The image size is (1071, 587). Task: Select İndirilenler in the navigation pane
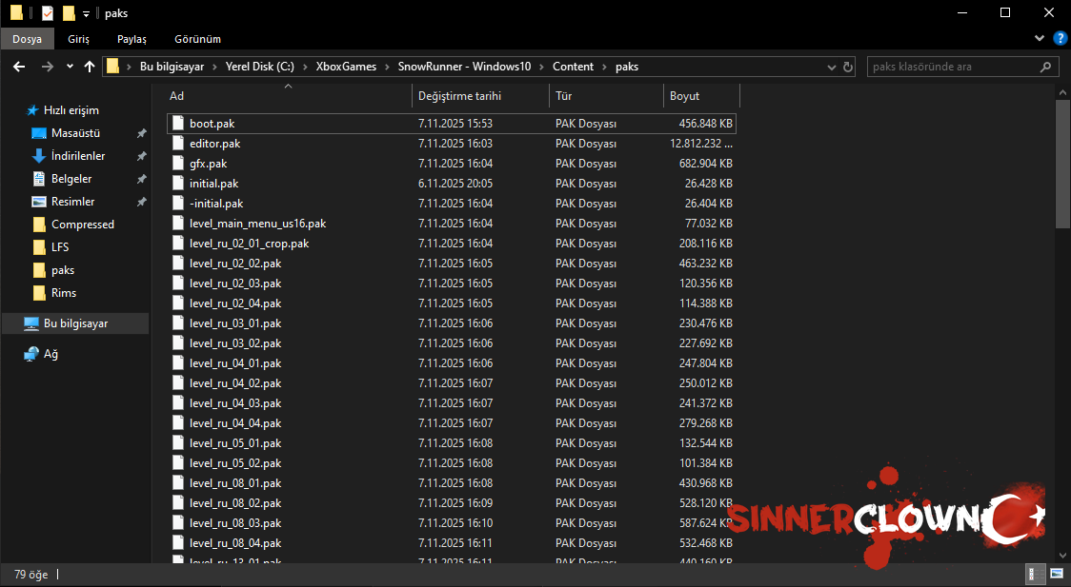tap(78, 156)
